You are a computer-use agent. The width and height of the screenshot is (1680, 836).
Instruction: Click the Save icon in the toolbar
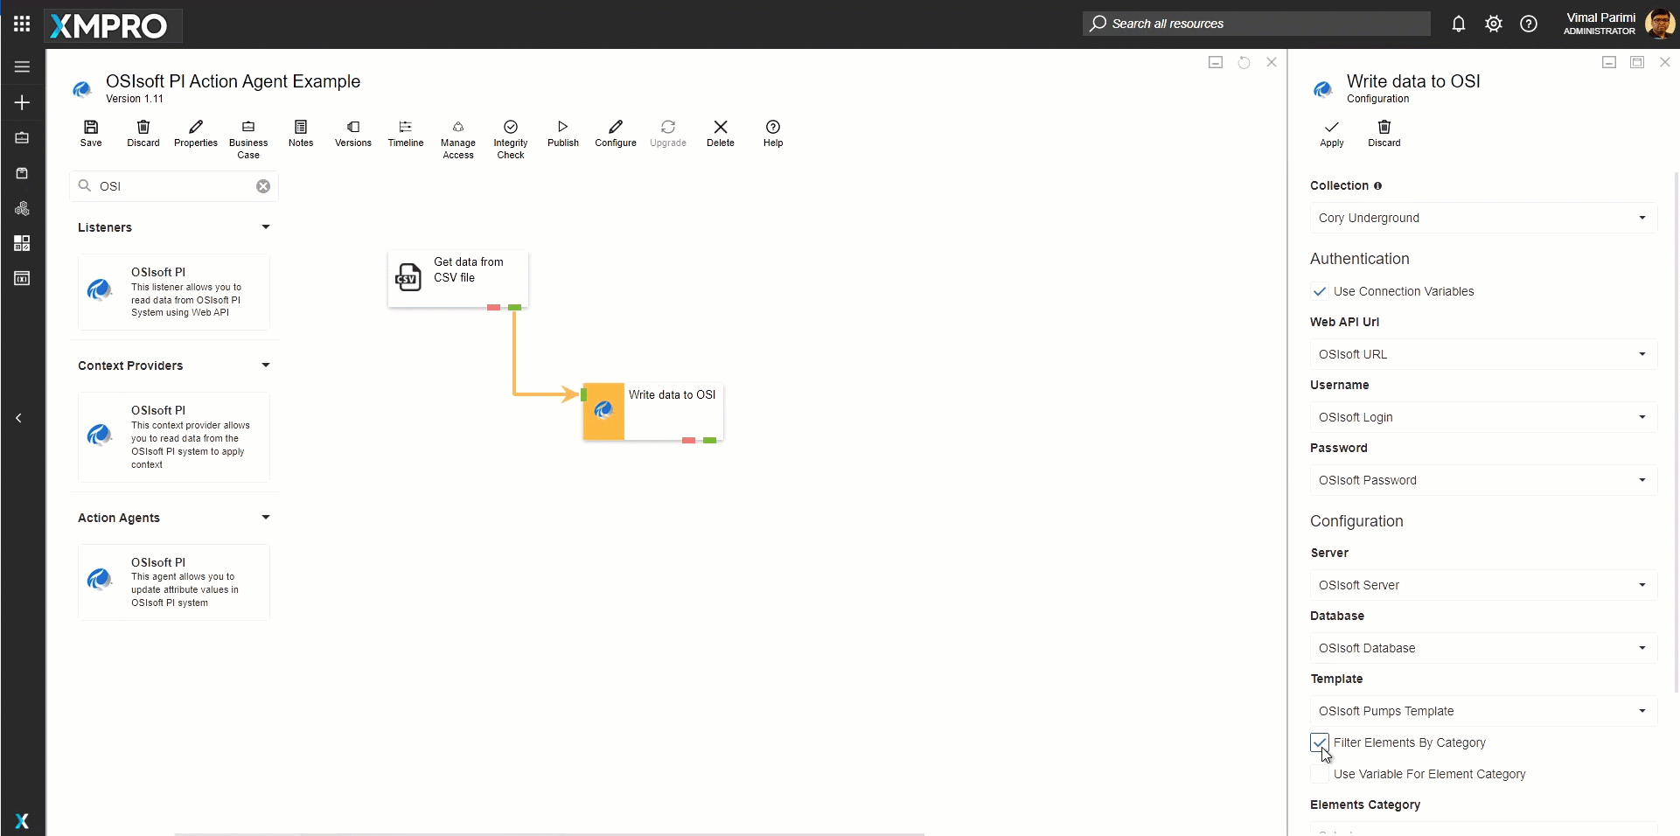[91, 133]
